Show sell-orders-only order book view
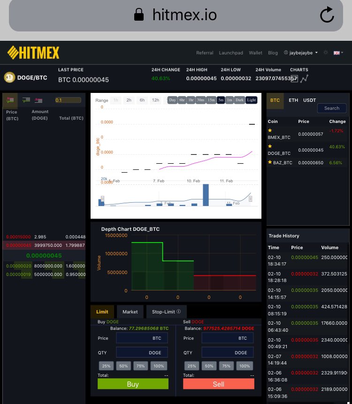 pos(38,100)
